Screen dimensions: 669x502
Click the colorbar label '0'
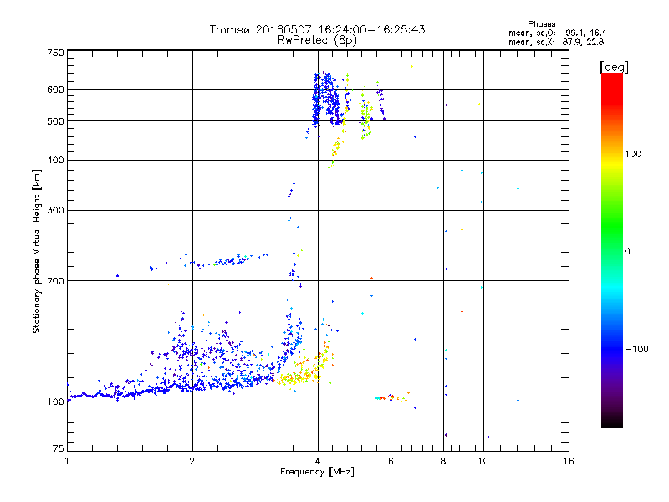coord(626,252)
